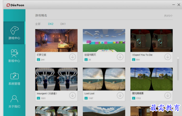The width and height of the screenshot is (182, 116).
Task: Click the 游戏精选 section heading
Action: pyautogui.click(x=41, y=15)
